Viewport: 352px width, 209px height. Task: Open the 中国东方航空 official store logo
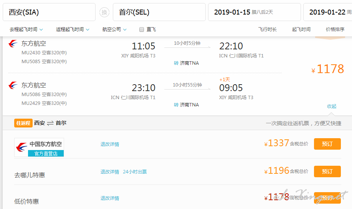coord(39,147)
